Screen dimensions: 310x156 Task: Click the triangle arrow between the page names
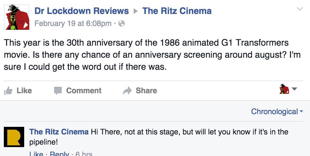136,11
